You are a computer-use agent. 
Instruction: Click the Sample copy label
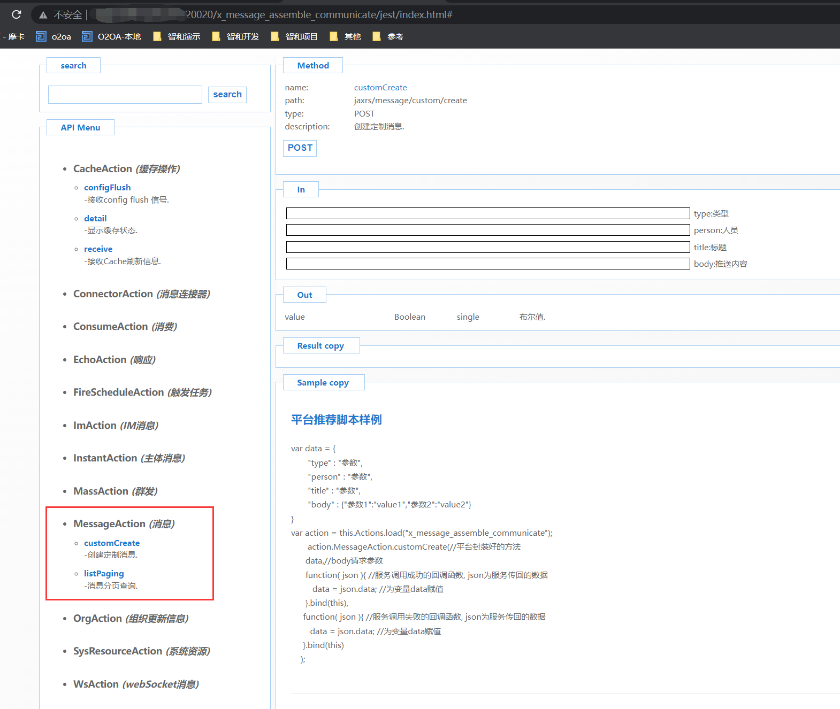(323, 383)
